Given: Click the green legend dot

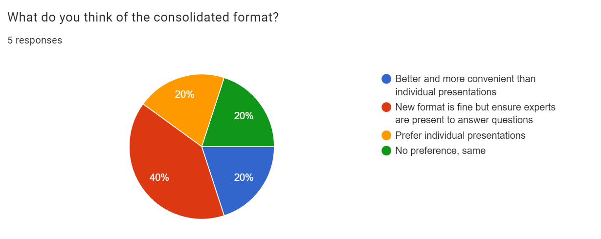Looking at the screenshot, I should point(386,151).
